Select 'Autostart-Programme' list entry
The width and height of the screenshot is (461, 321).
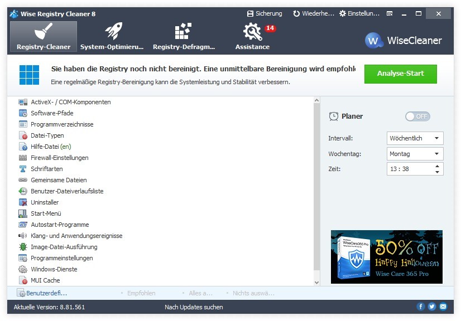(x=60, y=225)
